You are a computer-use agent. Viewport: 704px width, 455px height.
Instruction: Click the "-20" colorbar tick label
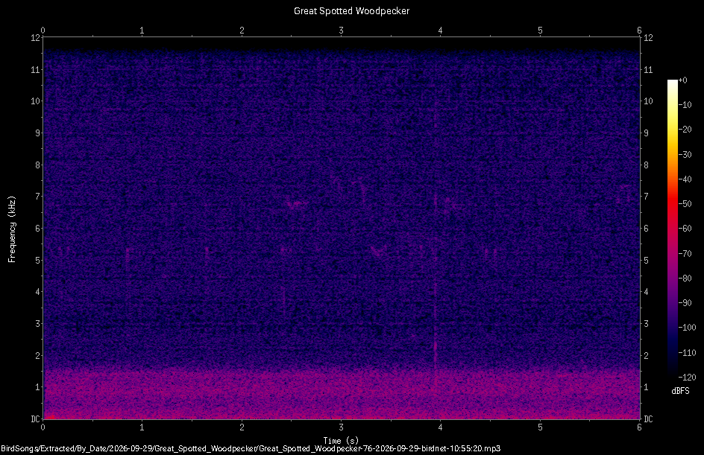(x=685, y=130)
